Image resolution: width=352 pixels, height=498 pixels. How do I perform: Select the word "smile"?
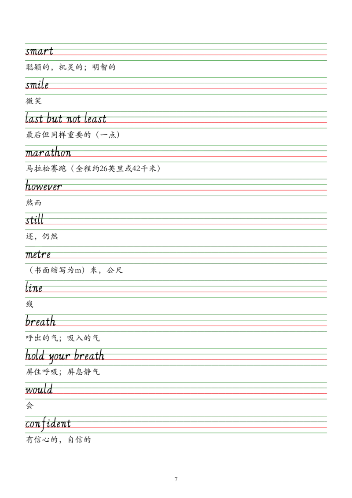37,85
